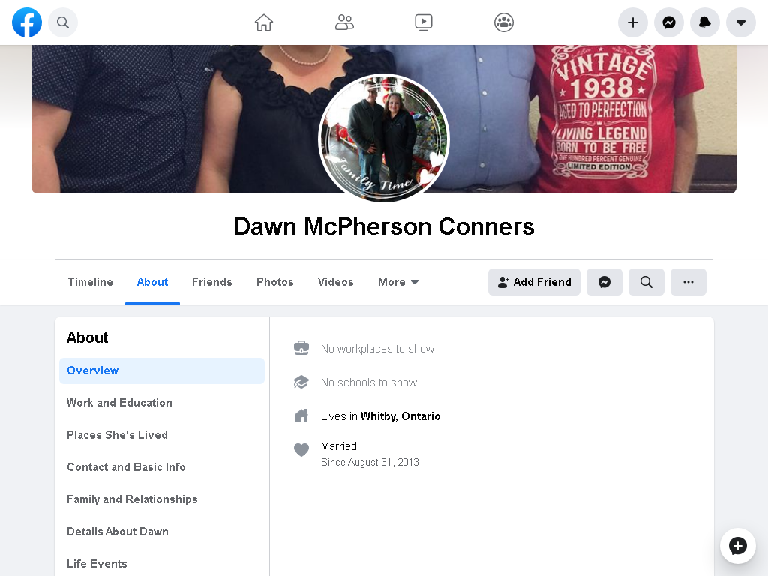The width and height of the screenshot is (768, 576).
Task: Click the Create plus icon in top bar
Action: pos(633,22)
